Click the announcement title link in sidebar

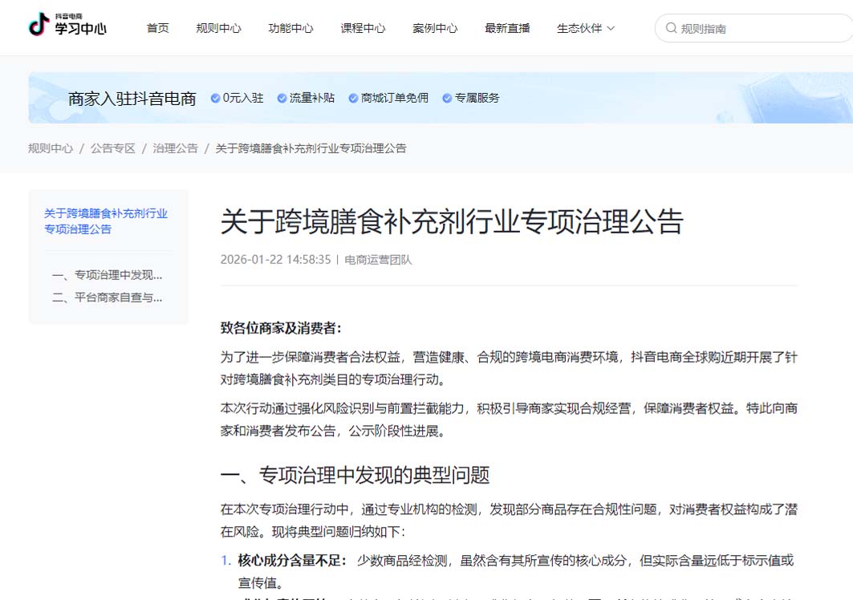click(106, 221)
